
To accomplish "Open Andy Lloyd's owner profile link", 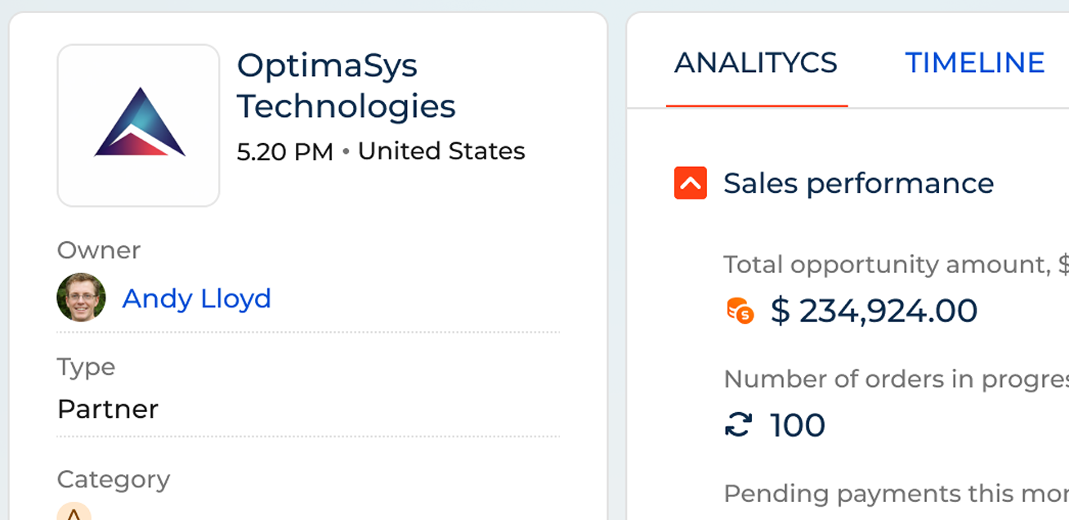I will [x=196, y=298].
